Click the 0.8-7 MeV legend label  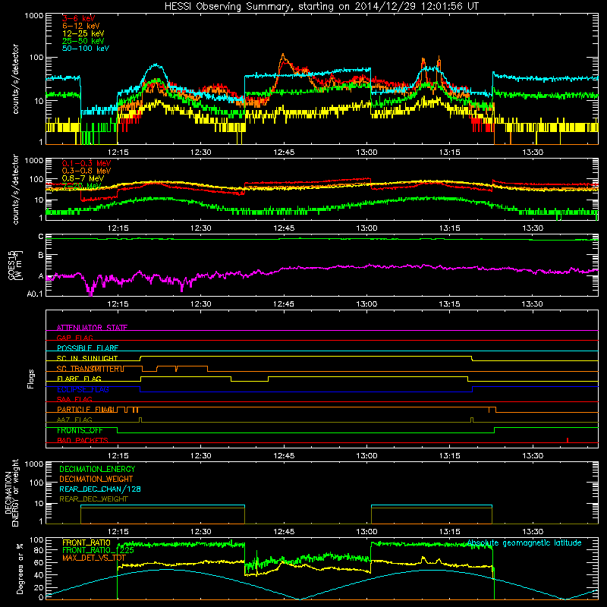pyautogui.click(x=83, y=178)
